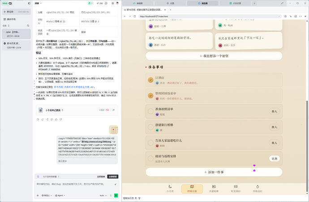This screenshot has width=309, height=202.
Task: Switch to the 浏览器 browser tab
Action: pyautogui.click(x=202, y=3)
